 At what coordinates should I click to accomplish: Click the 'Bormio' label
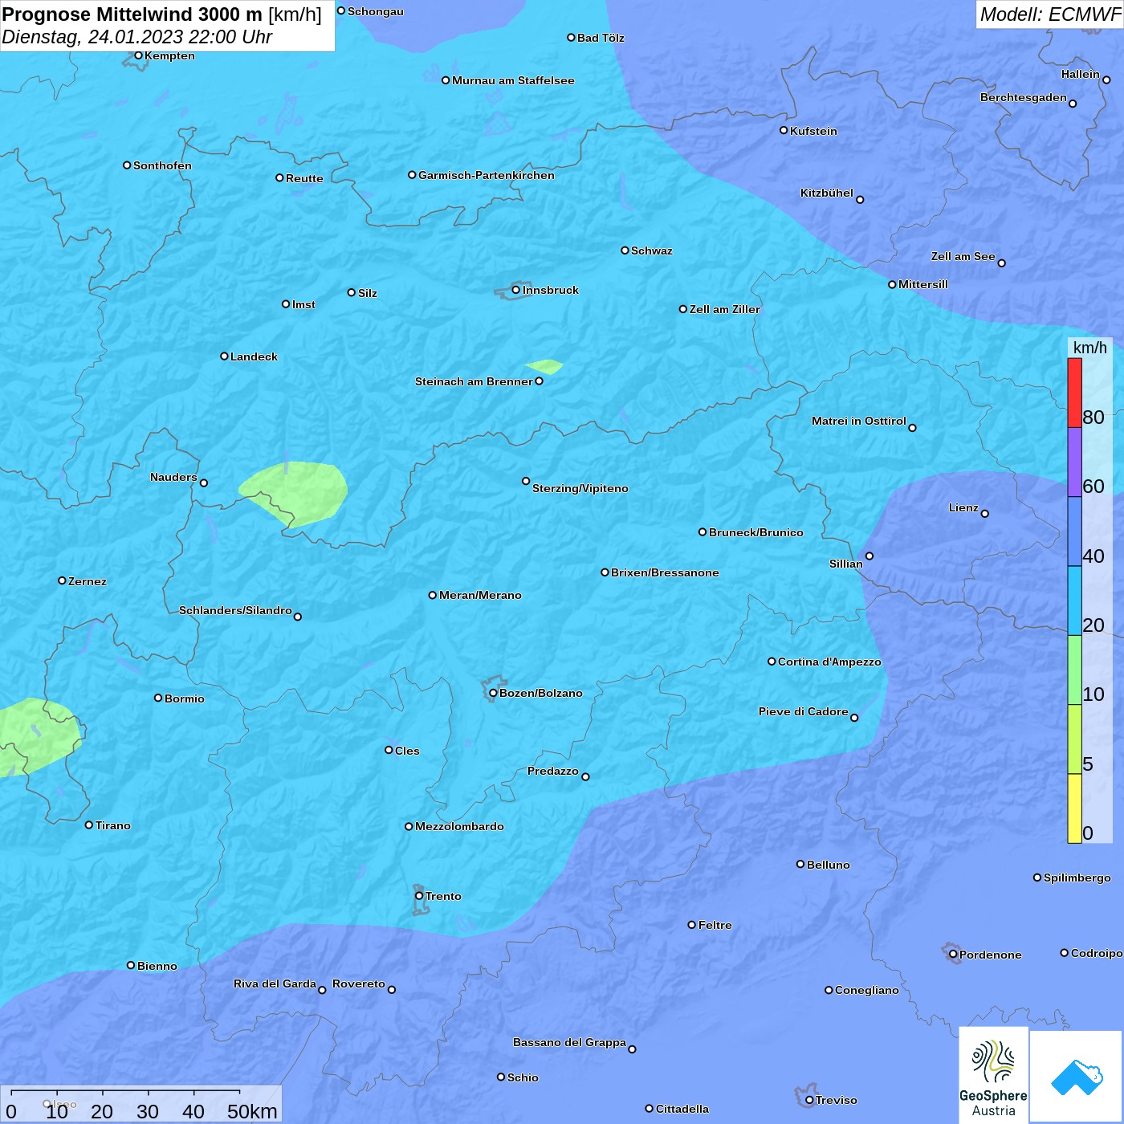[185, 698]
